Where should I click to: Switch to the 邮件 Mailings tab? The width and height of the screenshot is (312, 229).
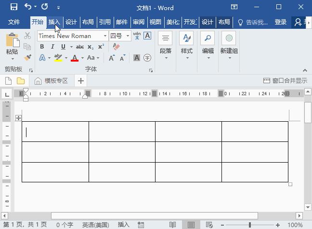(122, 22)
